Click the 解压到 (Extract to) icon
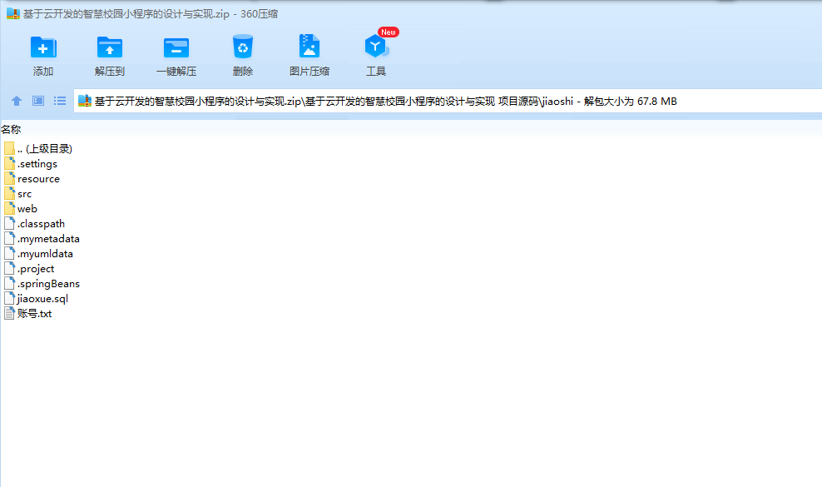This screenshot has height=487, width=822. click(x=110, y=47)
